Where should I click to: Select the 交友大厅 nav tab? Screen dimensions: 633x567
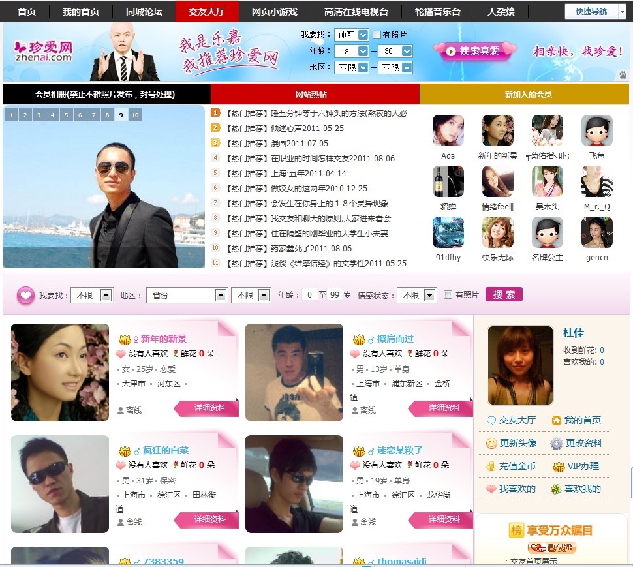point(207,12)
